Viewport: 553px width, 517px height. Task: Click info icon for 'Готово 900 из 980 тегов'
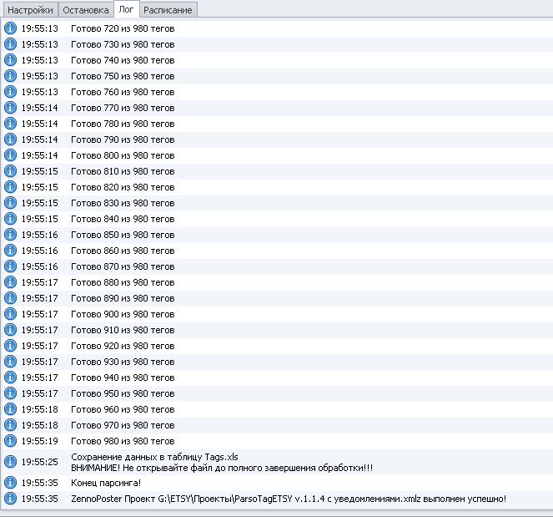[x=10, y=314]
